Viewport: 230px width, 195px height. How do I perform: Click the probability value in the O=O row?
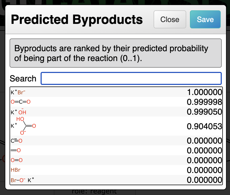(204, 160)
